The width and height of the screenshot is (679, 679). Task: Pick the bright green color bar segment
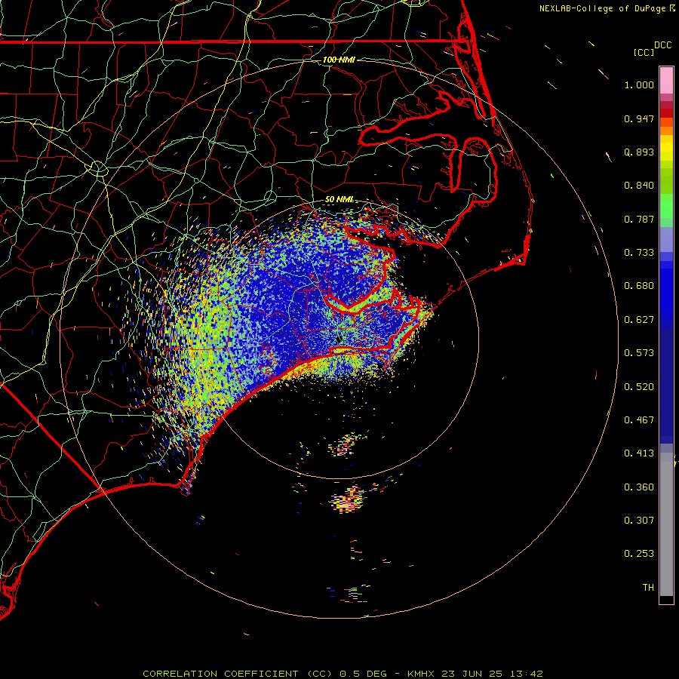point(666,206)
